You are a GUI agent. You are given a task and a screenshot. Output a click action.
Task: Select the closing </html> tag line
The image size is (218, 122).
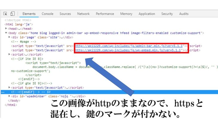pos(11,105)
